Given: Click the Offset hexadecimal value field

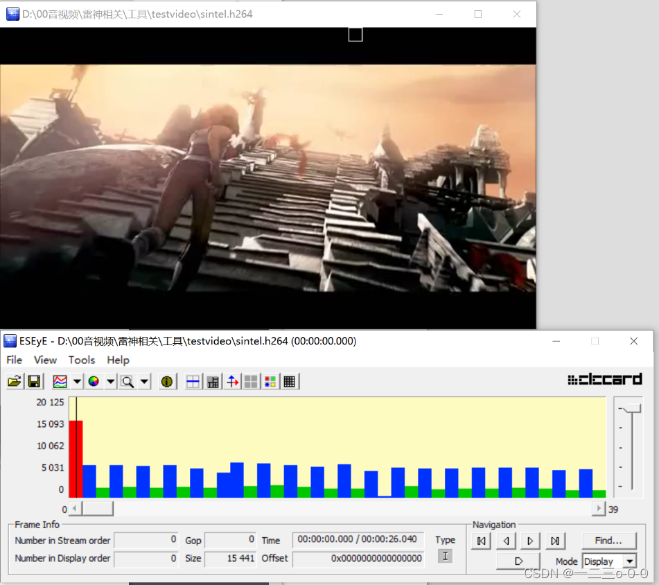Looking at the screenshot, I should 358,559.
